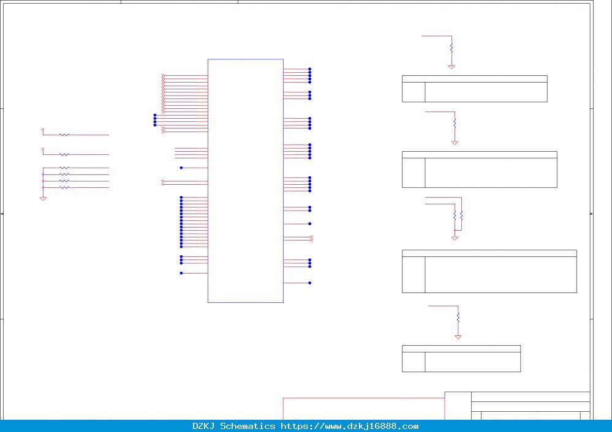The height and width of the screenshot is (432, 612).
Task: Select the topmost resistor with open-circle terminal
Action: (64, 135)
